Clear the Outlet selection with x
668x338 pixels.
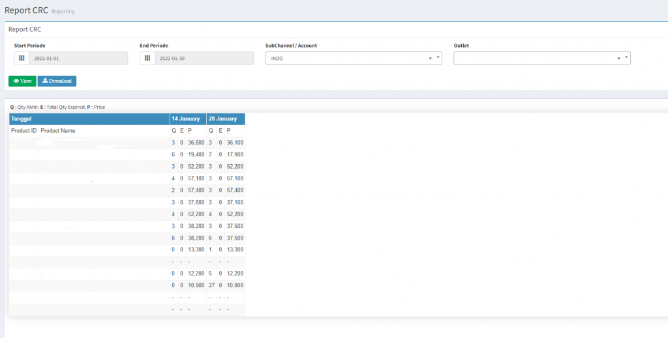(x=618, y=59)
